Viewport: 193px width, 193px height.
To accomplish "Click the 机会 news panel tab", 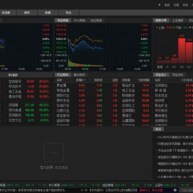I will coord(158,129).
